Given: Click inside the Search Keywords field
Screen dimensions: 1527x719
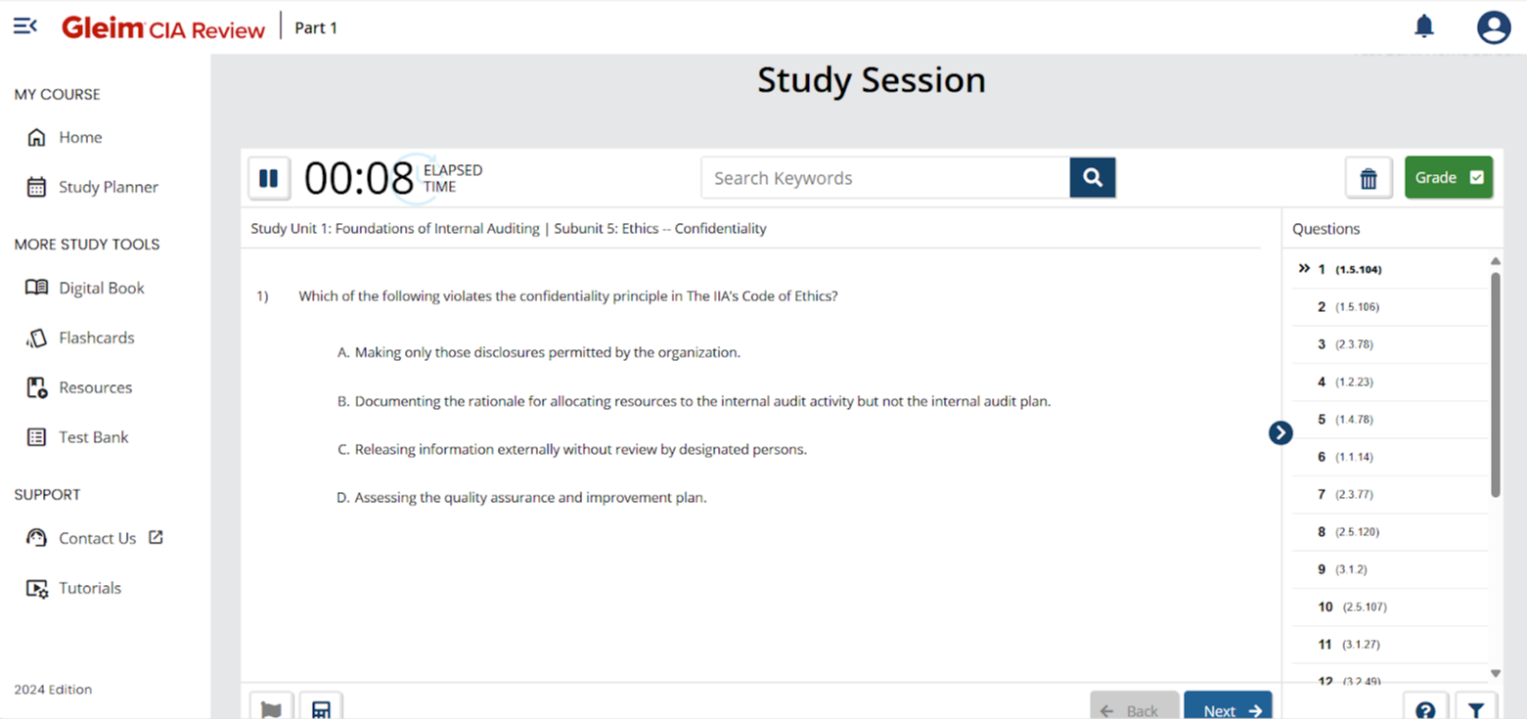Looking at the screenshot, I should tap(880, 177).
